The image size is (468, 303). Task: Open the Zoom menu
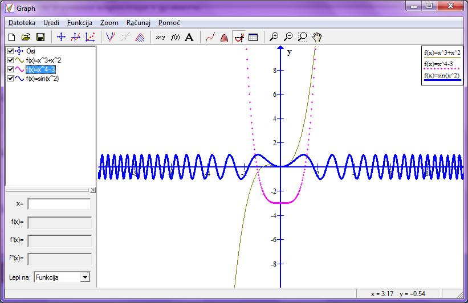coord(109,23)
